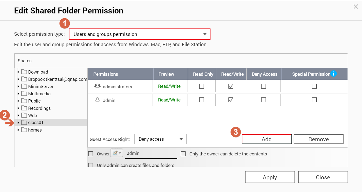Viewport: 362px width, 193px height.
Task: Click the Multimedia folder icon
Action: [24, 94]
